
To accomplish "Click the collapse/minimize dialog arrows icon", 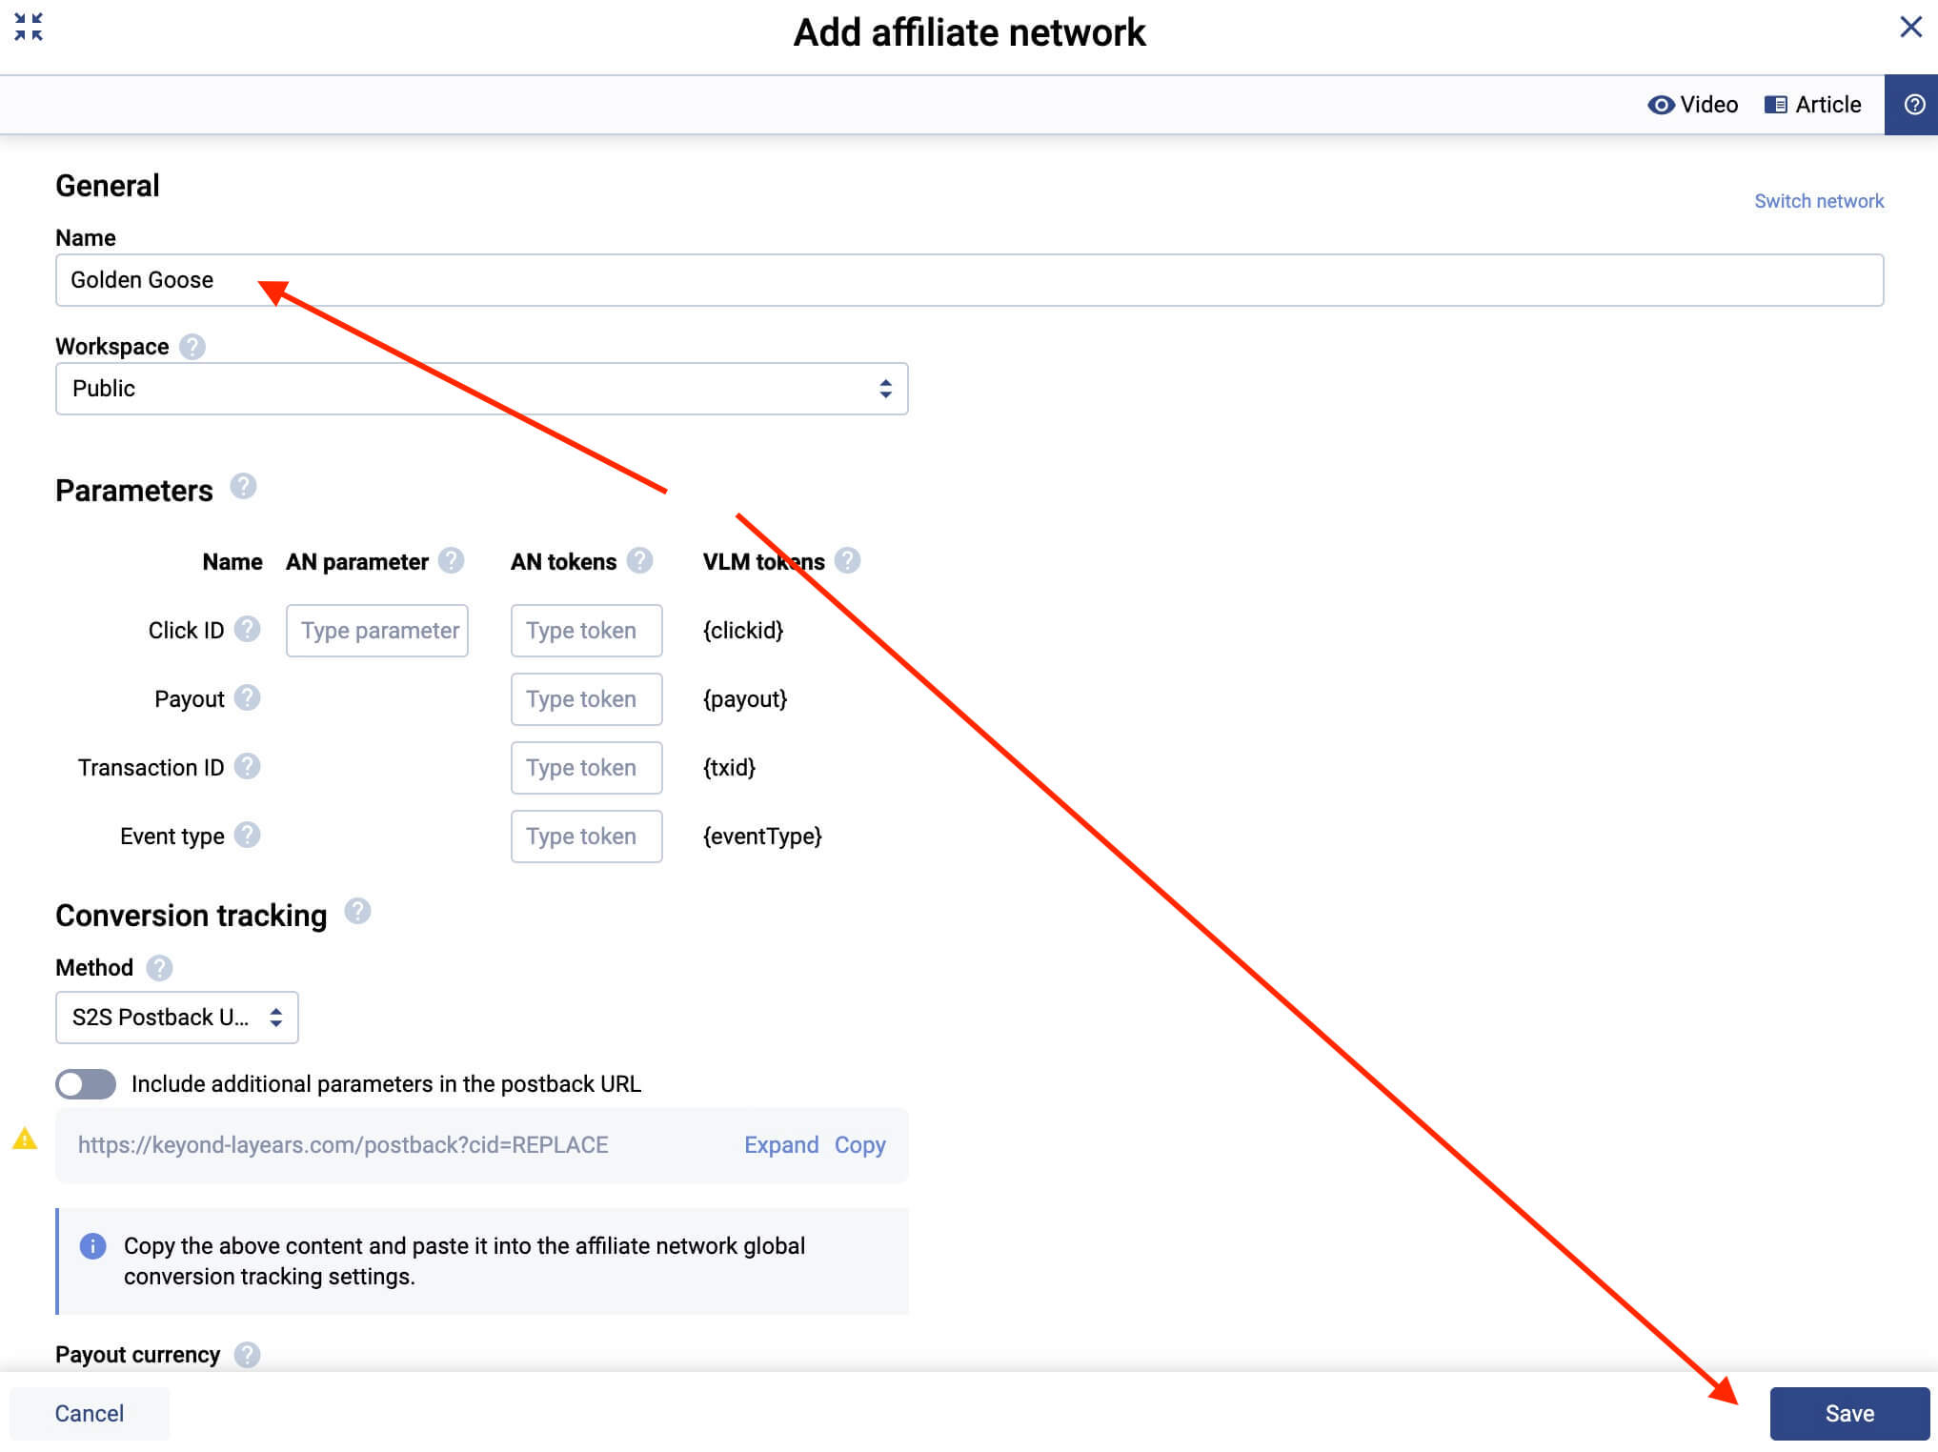I will (29, 27).
